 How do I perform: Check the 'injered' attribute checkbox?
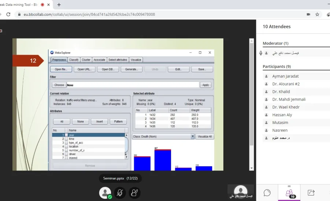tap(66, 158)
